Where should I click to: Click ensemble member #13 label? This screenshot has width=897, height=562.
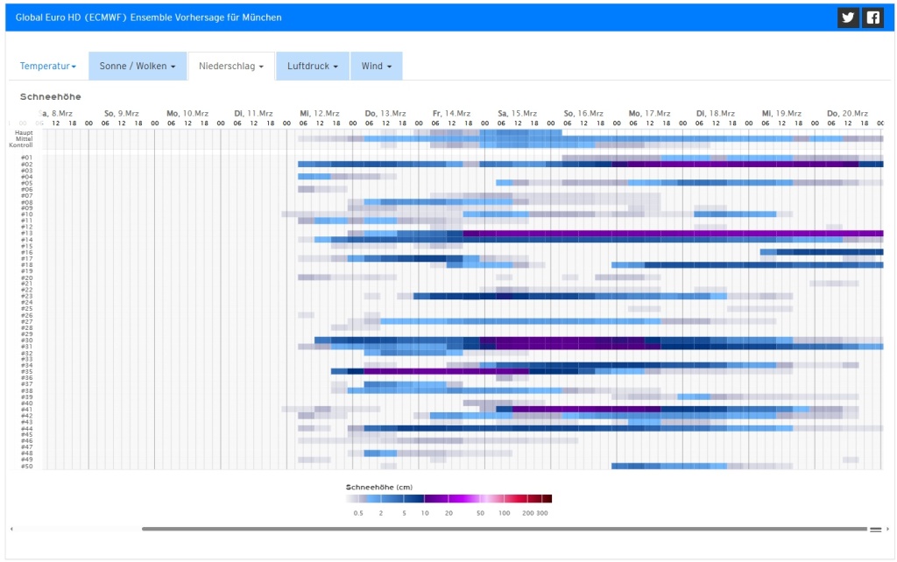[x=26, y=234]
